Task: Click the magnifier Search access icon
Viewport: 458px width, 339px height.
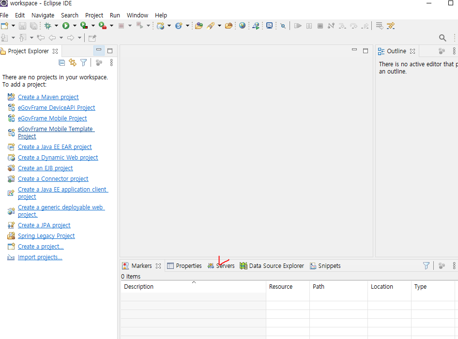Action: [x=443, y=38]
